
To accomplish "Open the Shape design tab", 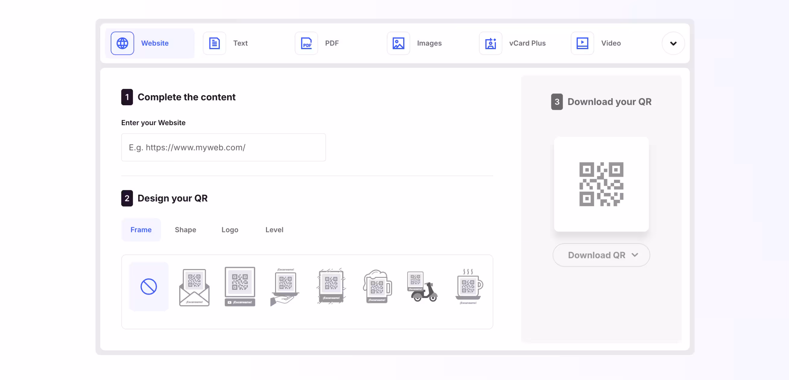I will point(185,230).
